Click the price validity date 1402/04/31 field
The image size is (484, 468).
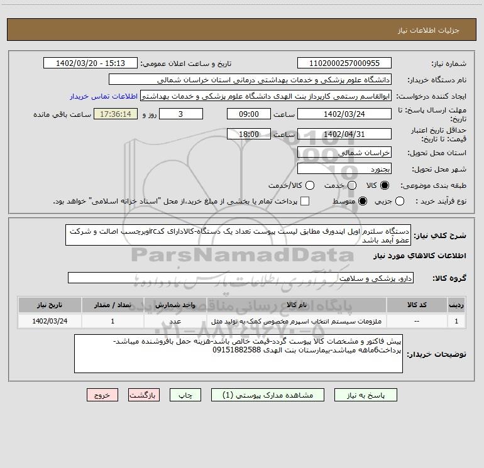[x=344, y=134]
